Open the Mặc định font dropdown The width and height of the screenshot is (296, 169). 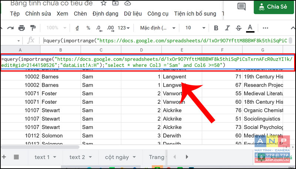pos(158,28)
